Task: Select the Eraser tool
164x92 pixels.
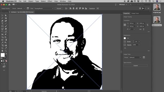Action: [x=6, y=29]
